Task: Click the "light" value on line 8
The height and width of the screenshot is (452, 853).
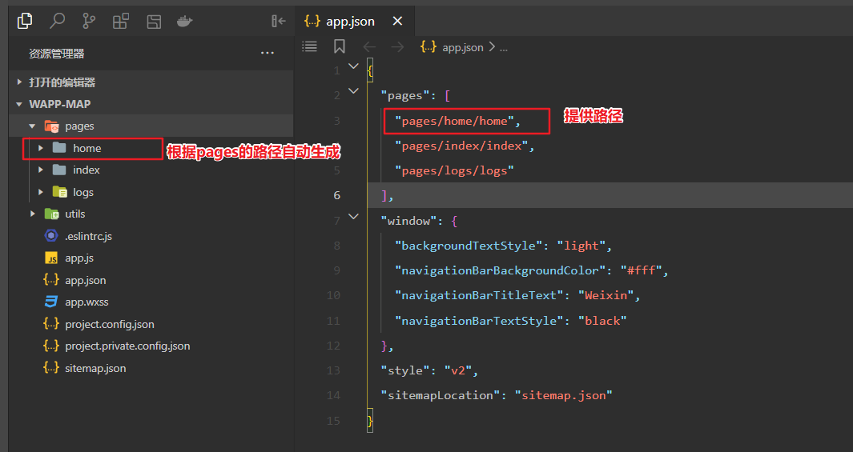Action: coord(581,246)
